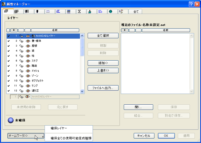Open the Profiles I-beam tab icon
This screenshot has height=143, width=201.
point(81,11)
